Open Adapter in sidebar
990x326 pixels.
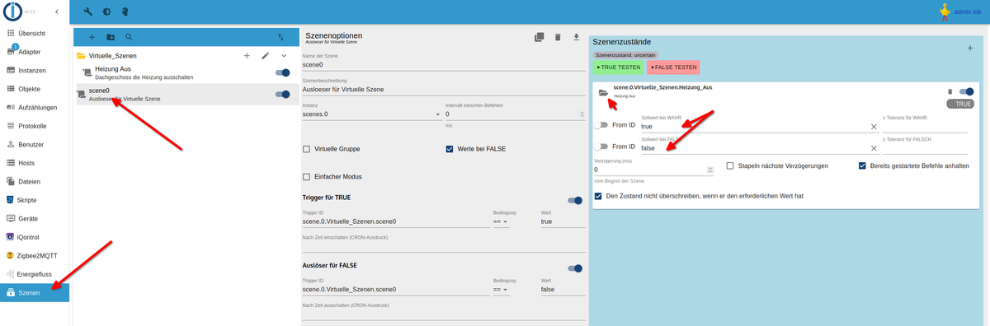[x=35, y=52]
